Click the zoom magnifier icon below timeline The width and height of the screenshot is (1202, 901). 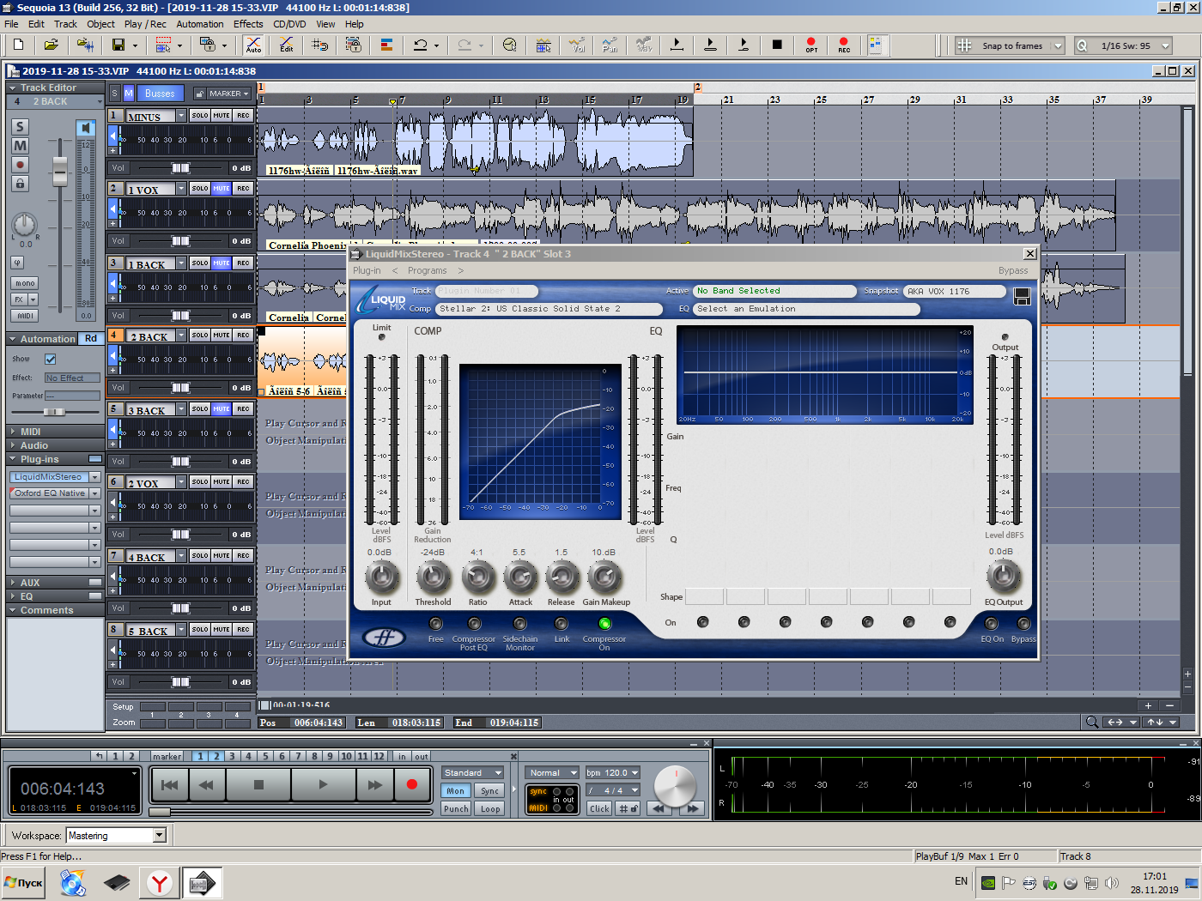pos(1092,722)
